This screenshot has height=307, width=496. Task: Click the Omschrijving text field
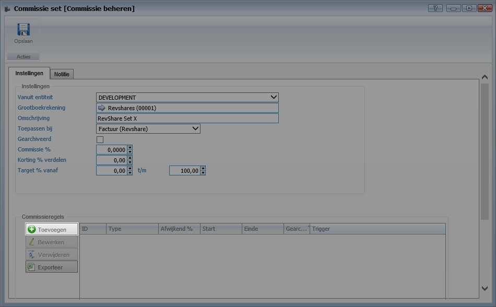pyautogui.click(x=187, y=119)
